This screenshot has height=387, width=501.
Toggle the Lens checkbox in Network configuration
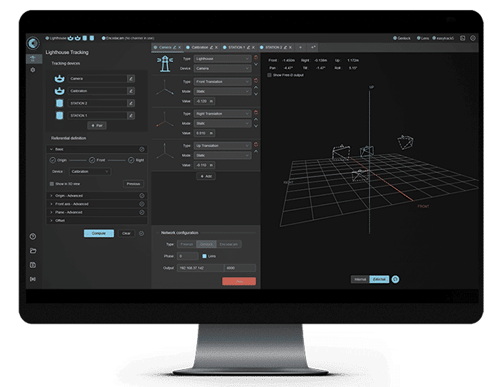pos(205,255)
